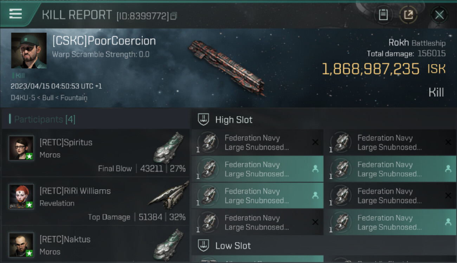This screenshot has height=263, width=457.
Task: Click the Low Slot header label
Action: (x=233, y=245)
